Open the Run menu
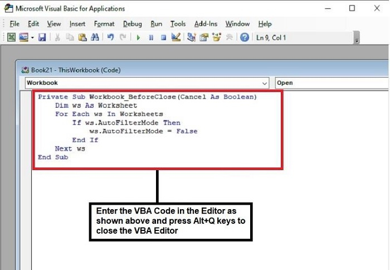This screenshot has width=390, height=270. (156, 24)
